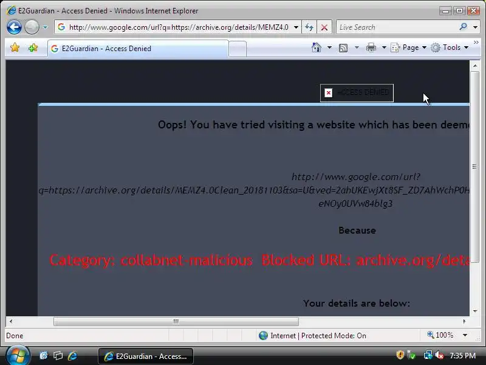The image size is (486, 365).
Task: Click the first Quick Launch browser icon
Action: pos(43,356)
